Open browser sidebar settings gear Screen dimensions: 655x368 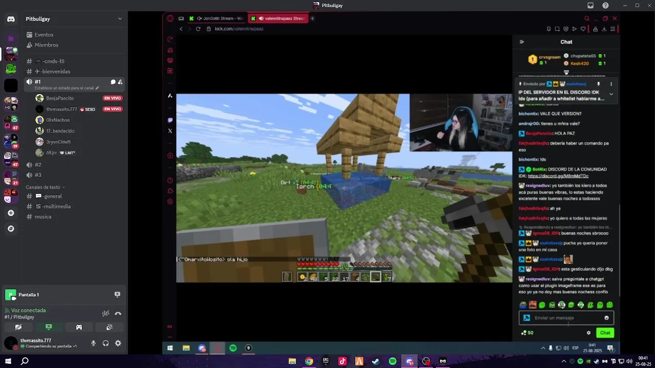tap(170, 201)
